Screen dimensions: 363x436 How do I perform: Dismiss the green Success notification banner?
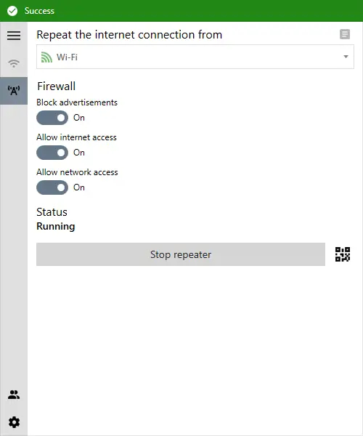(x=181, y=11)
